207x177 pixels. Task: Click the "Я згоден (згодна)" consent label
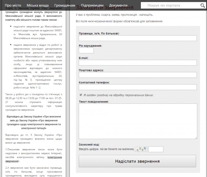pos(119,95)
